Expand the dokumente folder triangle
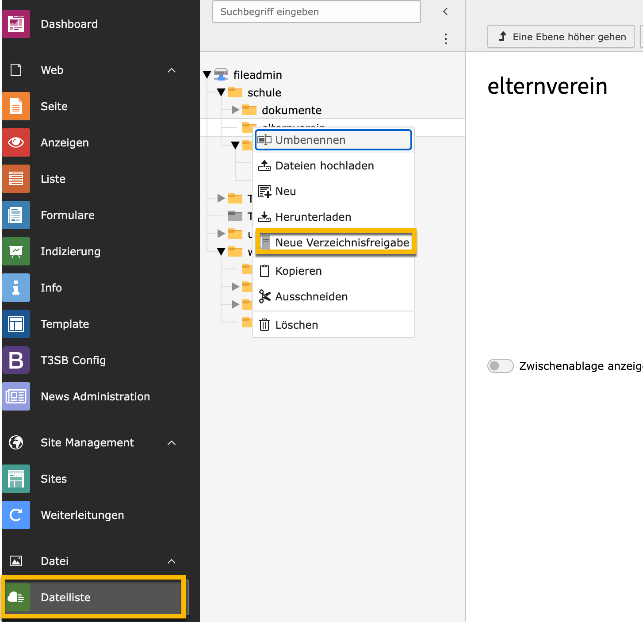The image size is (643, 622). 234,110
